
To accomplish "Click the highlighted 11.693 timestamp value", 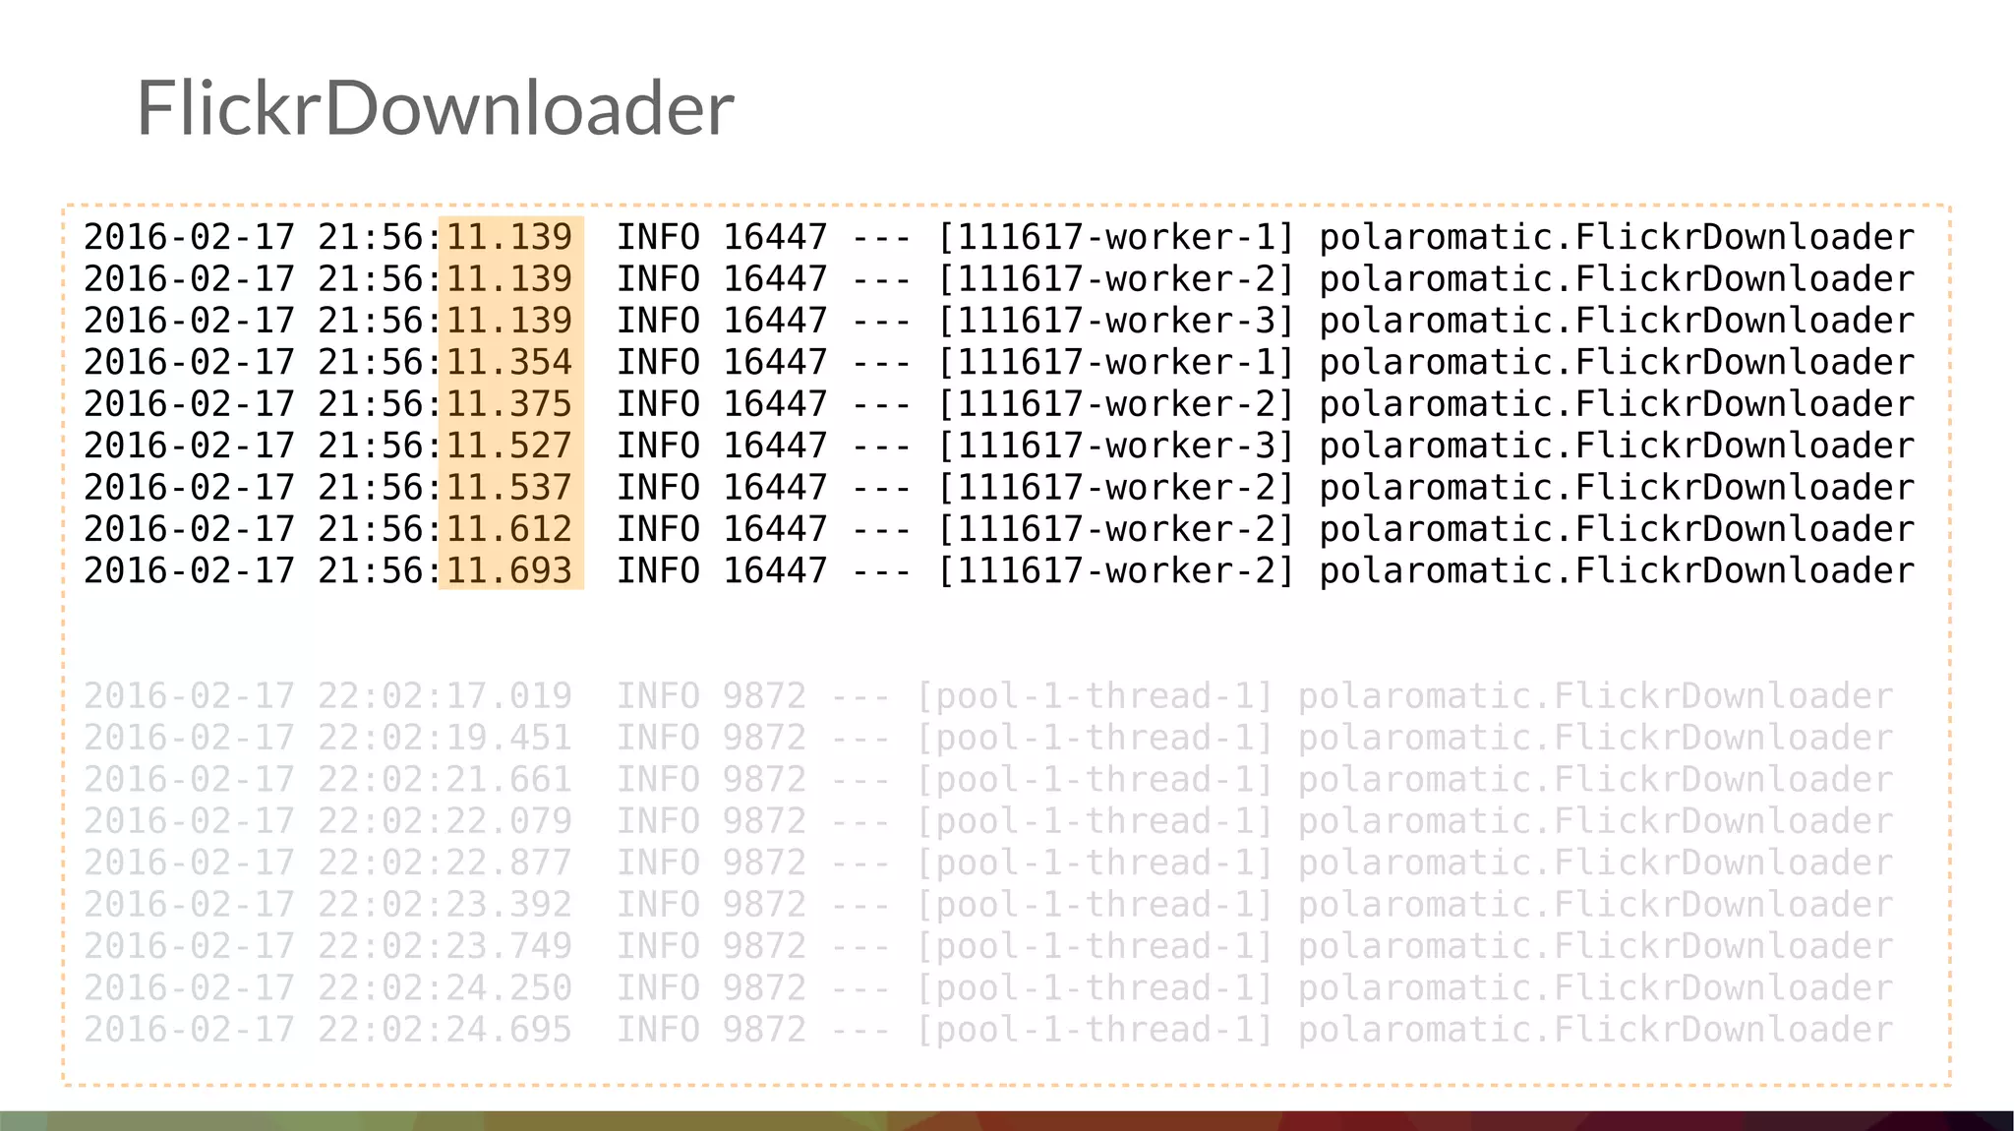I will (x=509, y=571).
